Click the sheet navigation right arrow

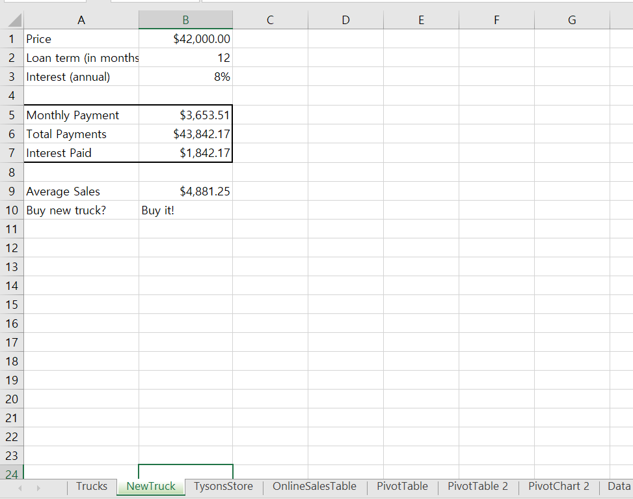(x=38, y=487)
